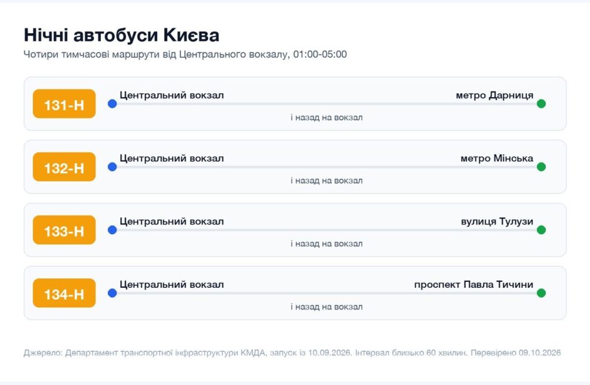The width and height of the screenshot is (590, 385).
Task: Click the blue start dot on route 132-Н
Action: pyautogui.click(x=112, y=167)
